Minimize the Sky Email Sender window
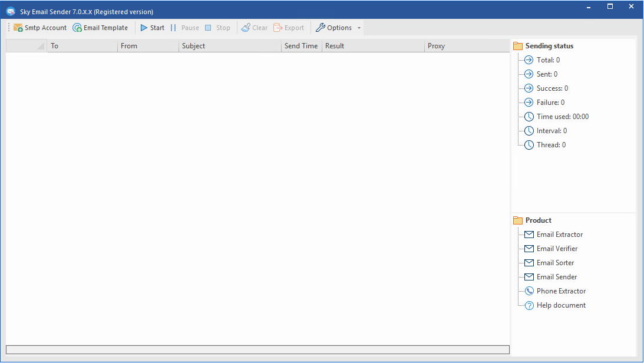This screenshot has height=363, width=644. click(x=589, y=7)
